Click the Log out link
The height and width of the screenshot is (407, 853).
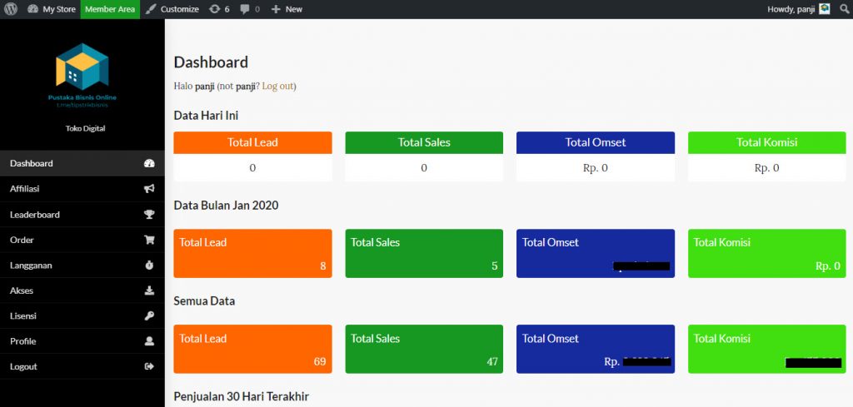[277, 86]
